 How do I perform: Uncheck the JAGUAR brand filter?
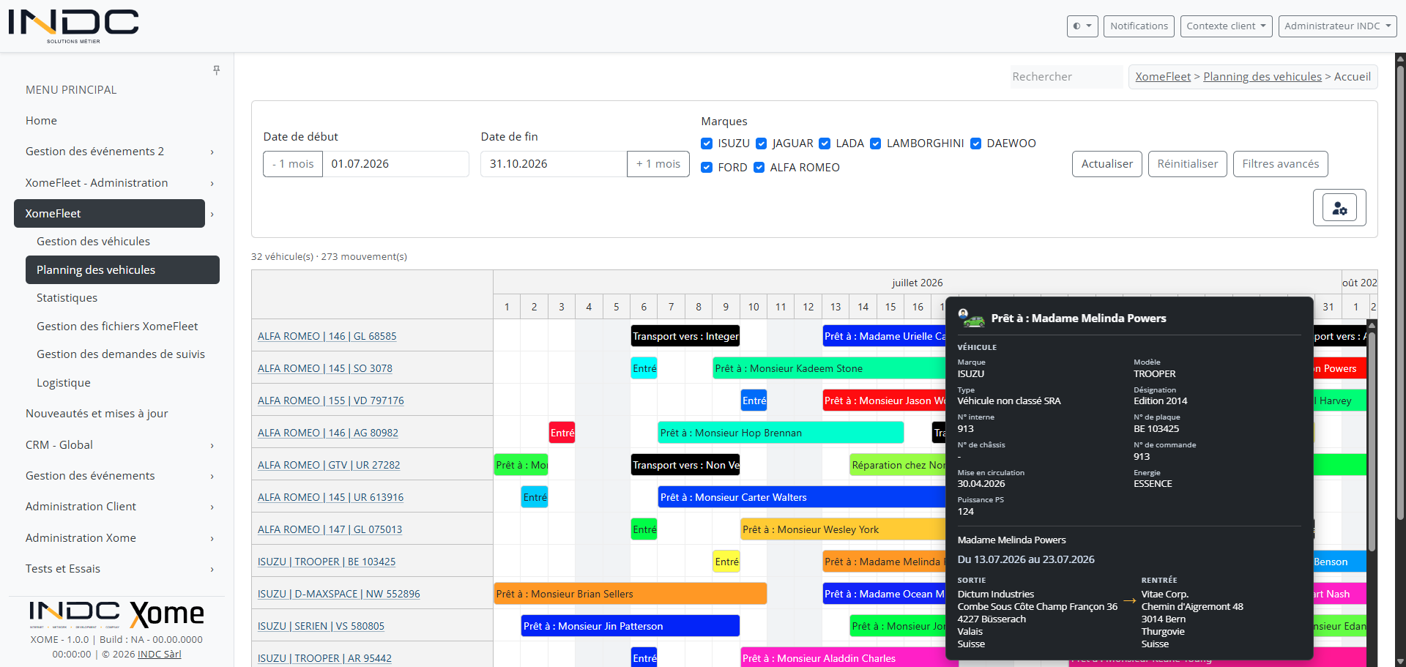[762, 144]
